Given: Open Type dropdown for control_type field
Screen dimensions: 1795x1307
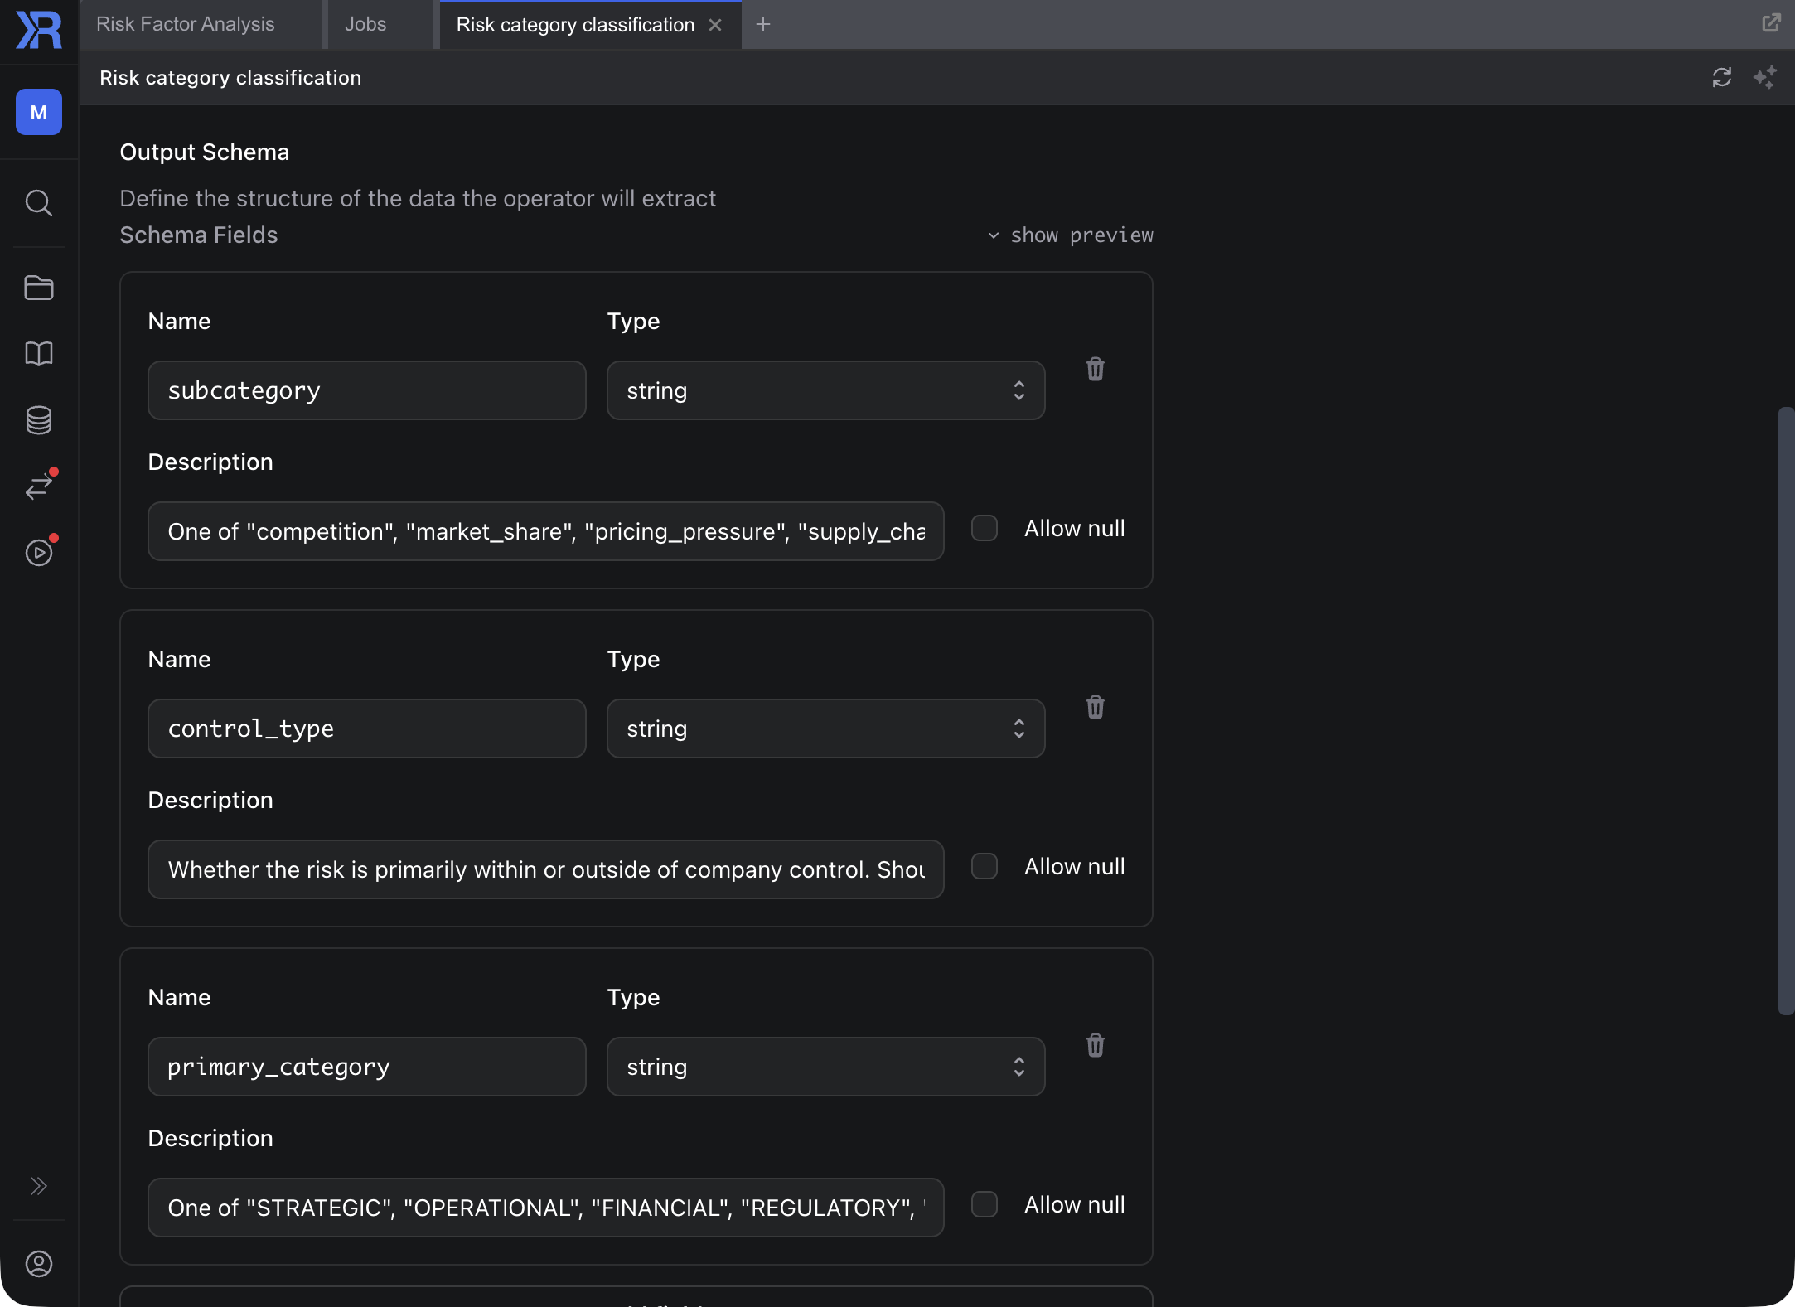Looking at the screenshot, I should coord(825,729).
